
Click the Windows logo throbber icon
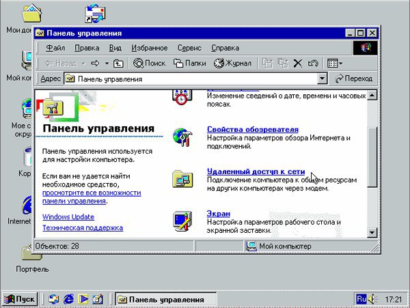(x=366, y=48)
